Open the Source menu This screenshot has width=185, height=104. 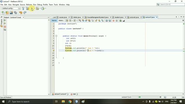[x=23, y=5]
